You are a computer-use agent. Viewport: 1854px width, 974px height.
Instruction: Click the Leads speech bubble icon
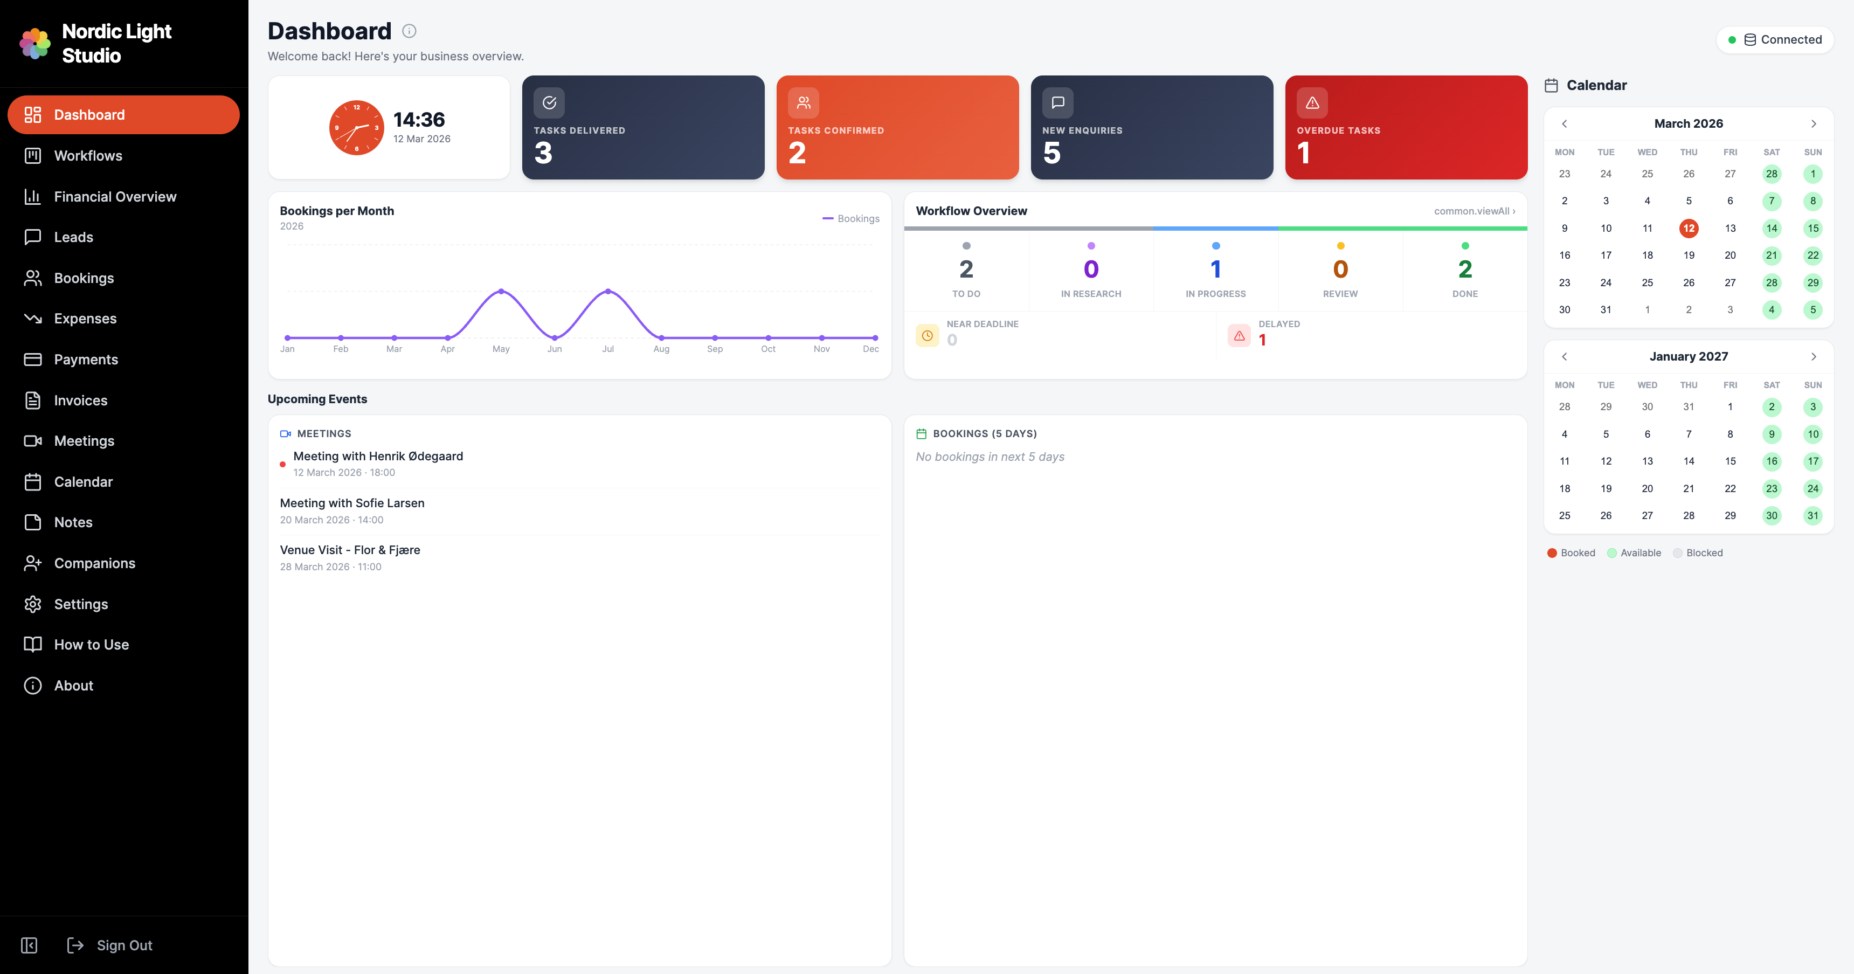click(x=33, y=237)
